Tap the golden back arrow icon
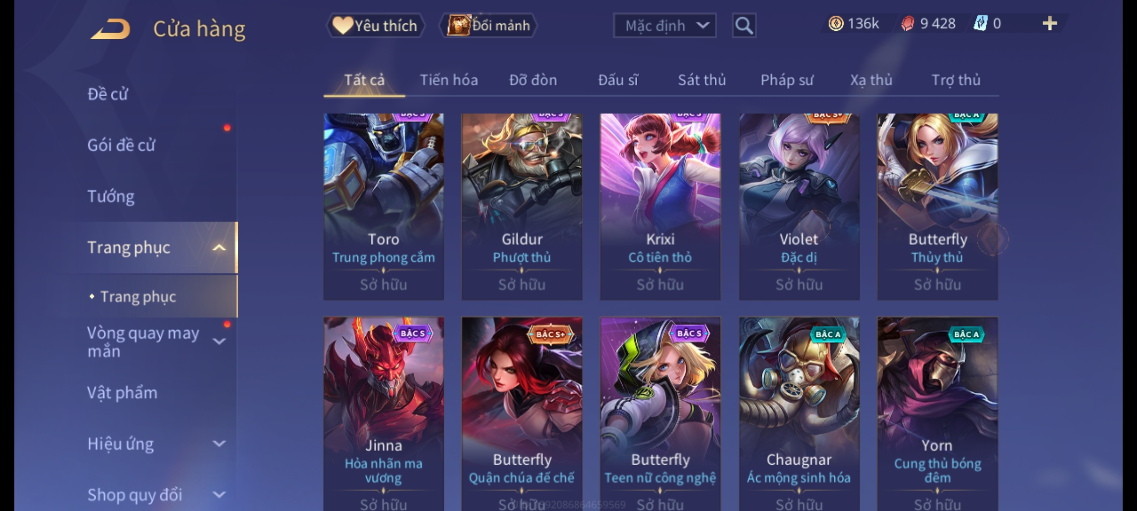Screen dimensions: 1137x511 110,29
